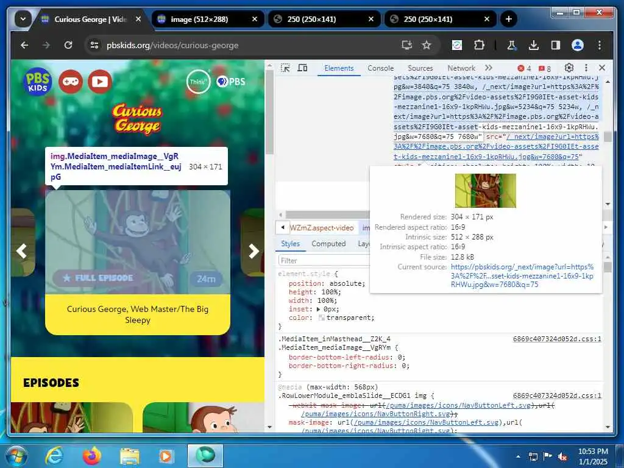The image size is (624, 468).
Task: Close the DevTools panel
Action: pos(602,68)
